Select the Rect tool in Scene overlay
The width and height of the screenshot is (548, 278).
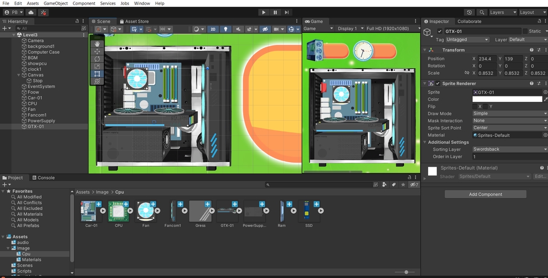click(x=98, y=74)
